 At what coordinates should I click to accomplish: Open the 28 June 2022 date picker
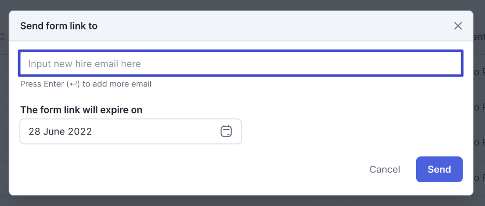click(x=131, y=131)
